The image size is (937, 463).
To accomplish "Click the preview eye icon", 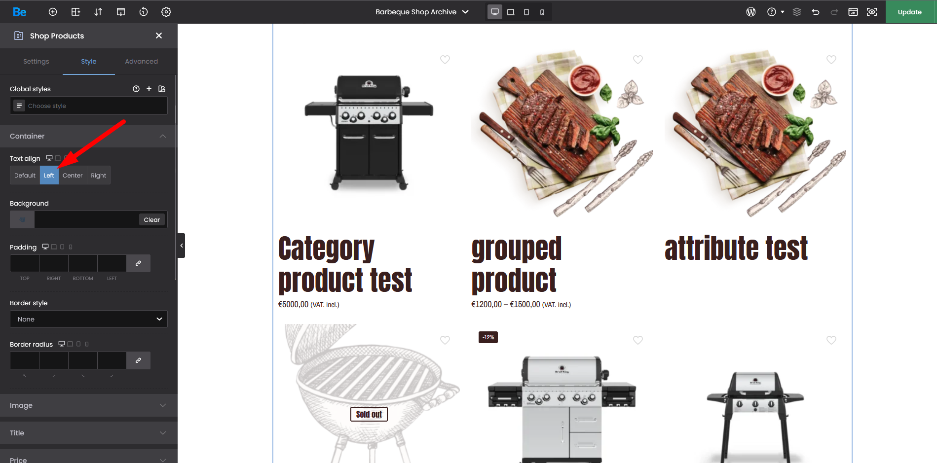I will 872,12.
